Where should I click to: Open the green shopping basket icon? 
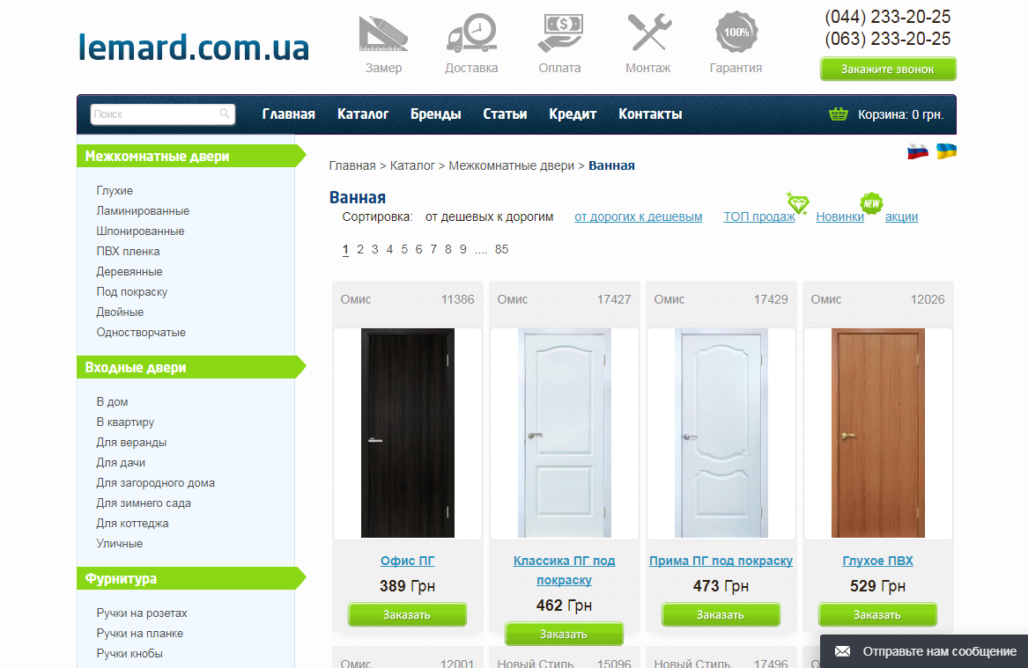point(838,114)
